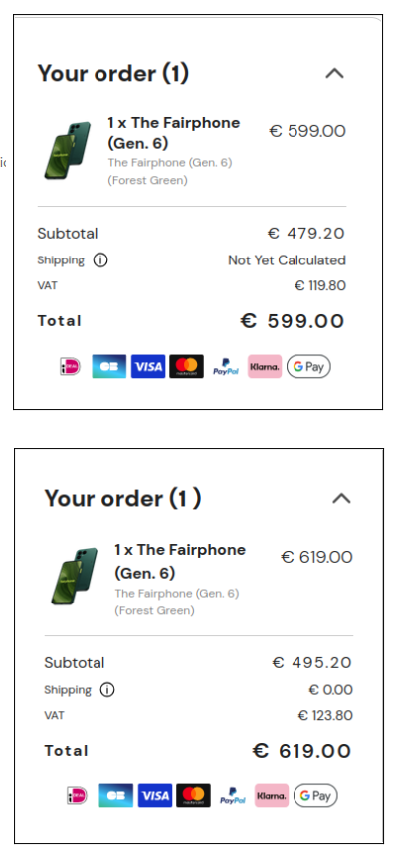Select the iDEAL icon in the bottom order
The width and height of the screenshot is (393, 861).
(x=78, y=795)
